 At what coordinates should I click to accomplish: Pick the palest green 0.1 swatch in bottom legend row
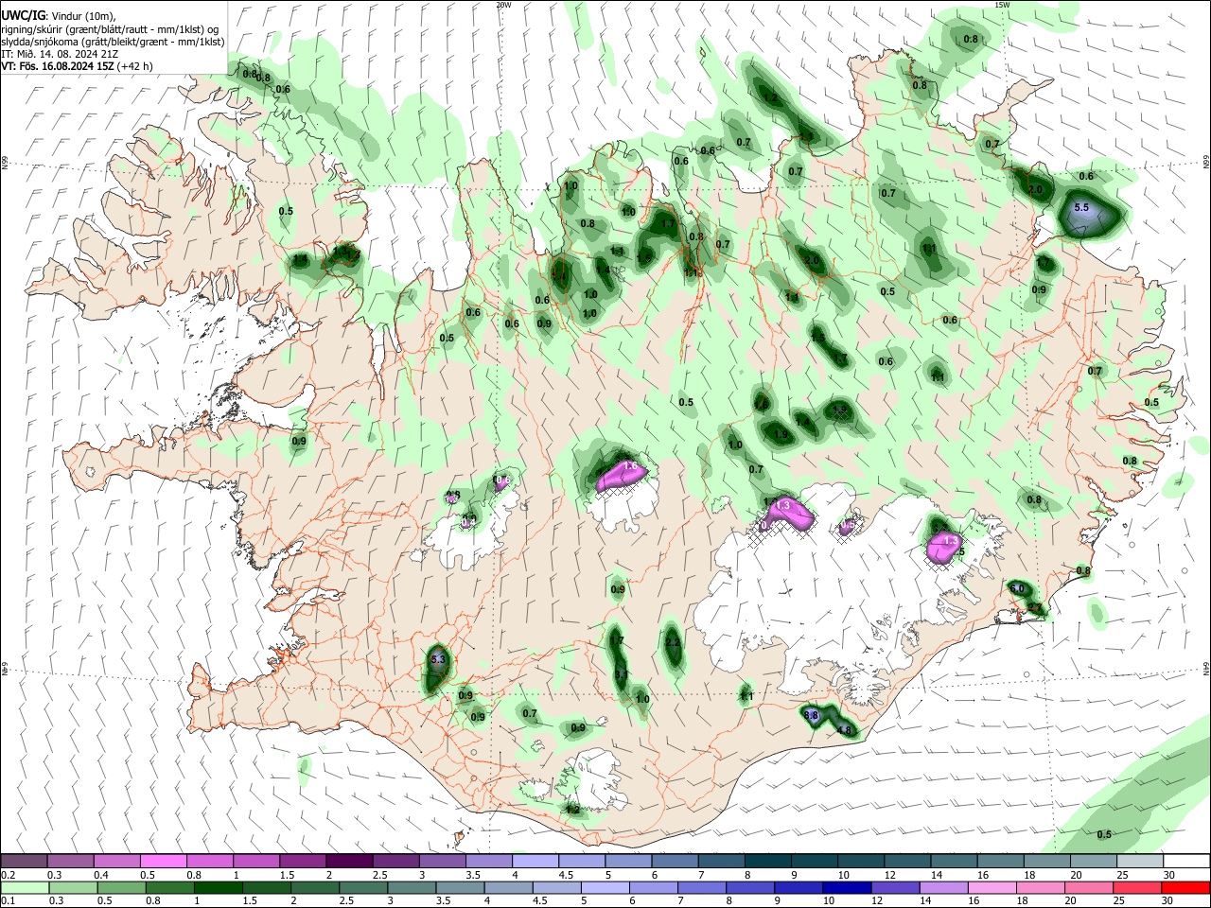tap(25, 887)
